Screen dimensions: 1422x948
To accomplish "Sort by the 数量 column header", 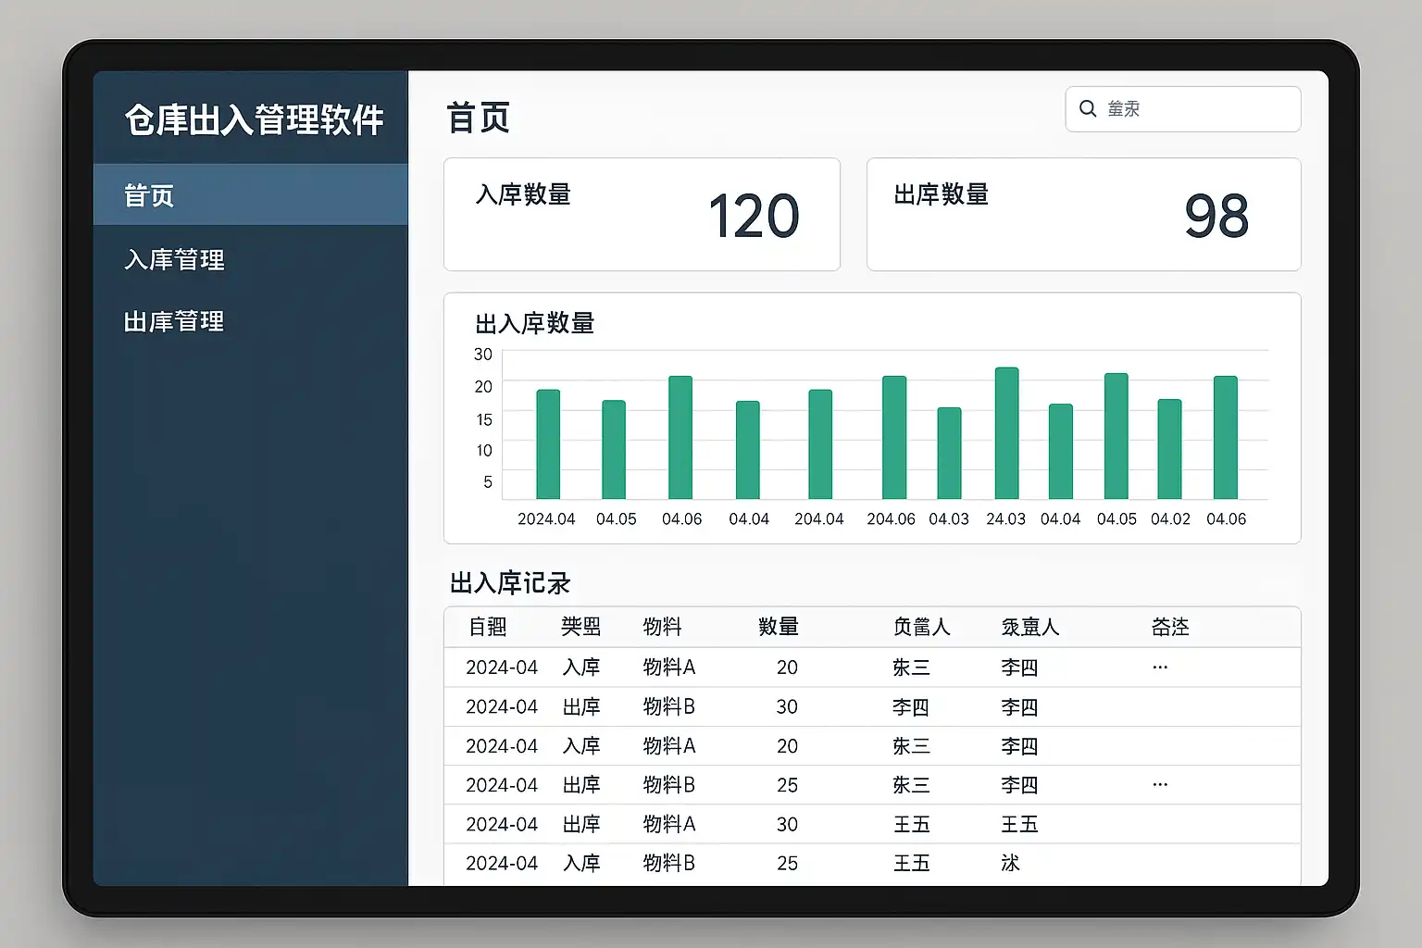I will 778,627.
